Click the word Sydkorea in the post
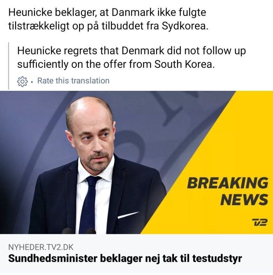Image resolution: width=273 pixels, height=275 pixels. click(185, 26)
